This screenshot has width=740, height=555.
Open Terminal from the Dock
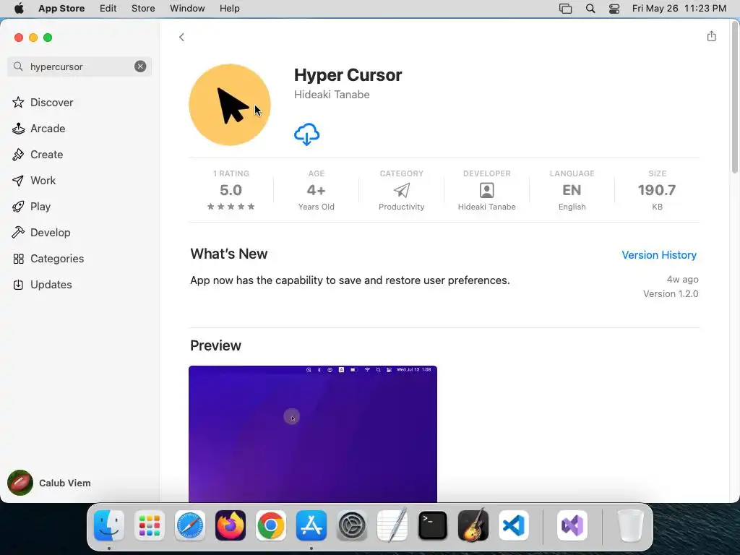[433, 525]
